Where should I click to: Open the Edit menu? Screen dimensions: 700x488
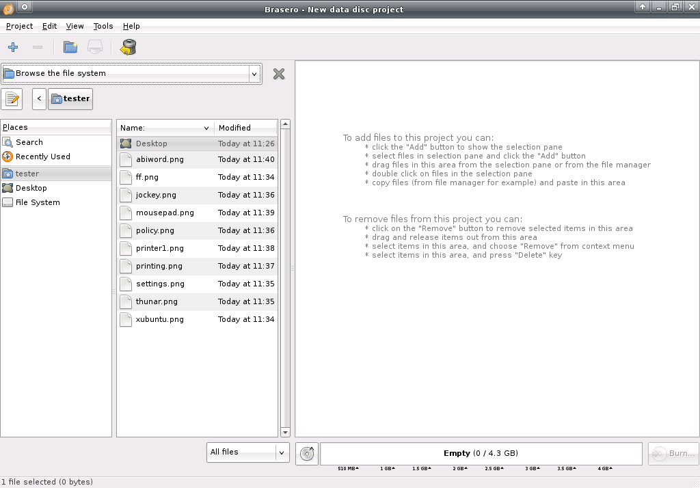(x=49, y=26)
